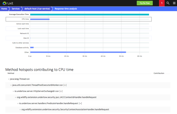Collapse the java.lang.Thread.run node
Viewport: 177px width, 114px height.
pyautogui.click(x=9, y=79)
